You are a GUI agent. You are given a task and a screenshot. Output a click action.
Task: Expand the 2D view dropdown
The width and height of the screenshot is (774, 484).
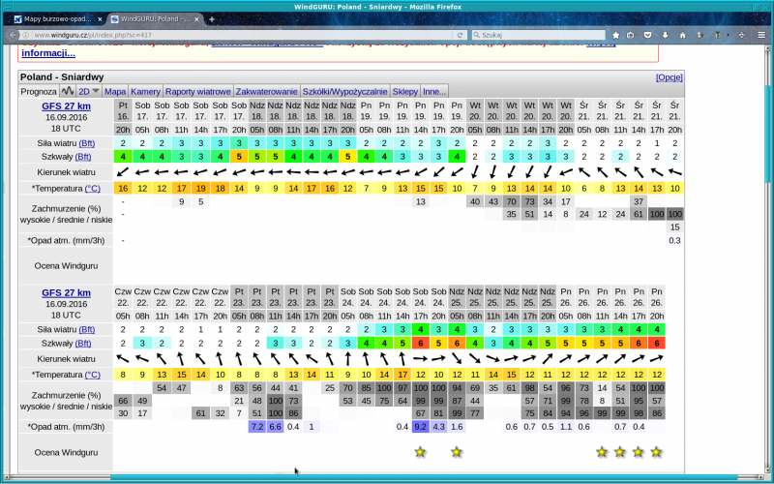[90, 91]
